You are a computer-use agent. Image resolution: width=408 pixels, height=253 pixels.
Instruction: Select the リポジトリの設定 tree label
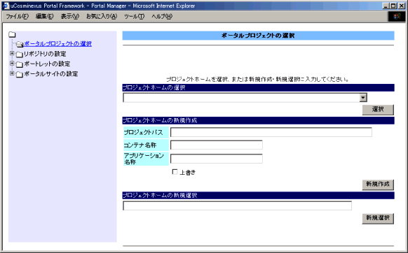(x=45, y=54)
